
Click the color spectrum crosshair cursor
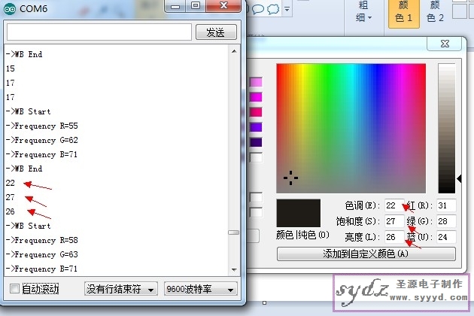click(x=291, y=178)
